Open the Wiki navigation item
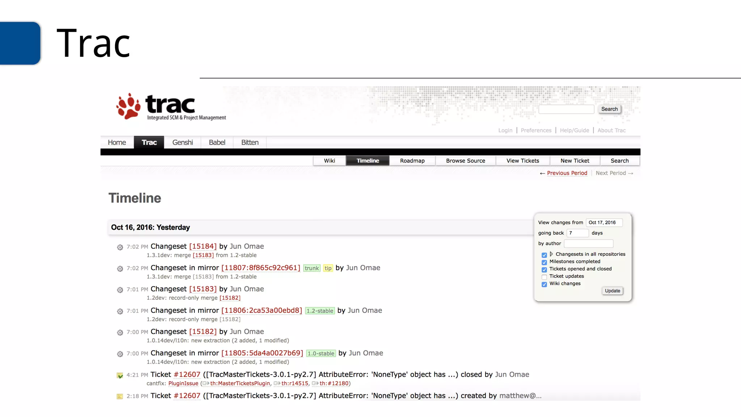Screen dimensions: 741x417 pos(330,161)
